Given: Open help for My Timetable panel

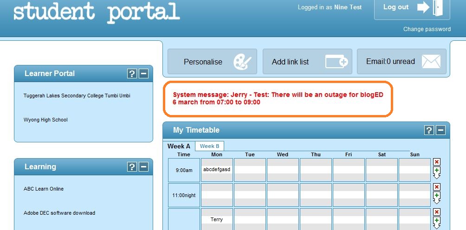Looking at the screenshot, I should pyautogui.click(x=429, y=130).
